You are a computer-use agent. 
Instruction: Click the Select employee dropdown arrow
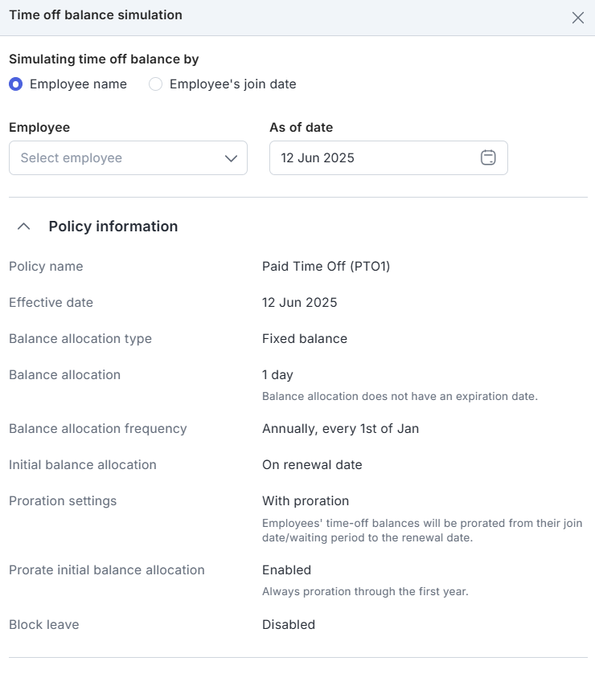[x=232, y=158]
